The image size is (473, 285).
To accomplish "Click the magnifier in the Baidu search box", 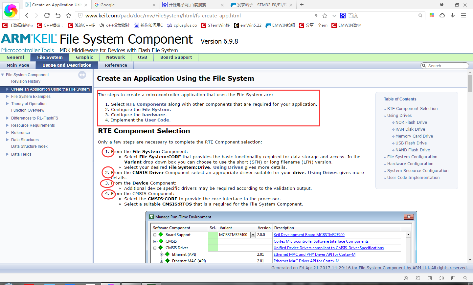I will [x=420, y=15].
